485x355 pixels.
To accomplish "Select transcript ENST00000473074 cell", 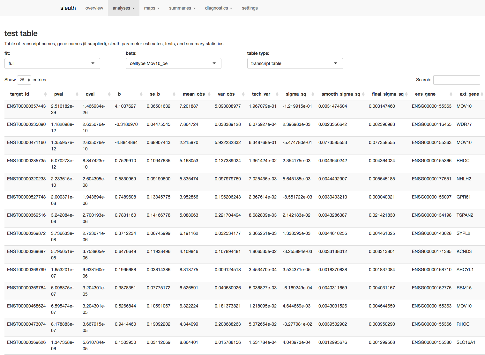I will pos(26,324).
